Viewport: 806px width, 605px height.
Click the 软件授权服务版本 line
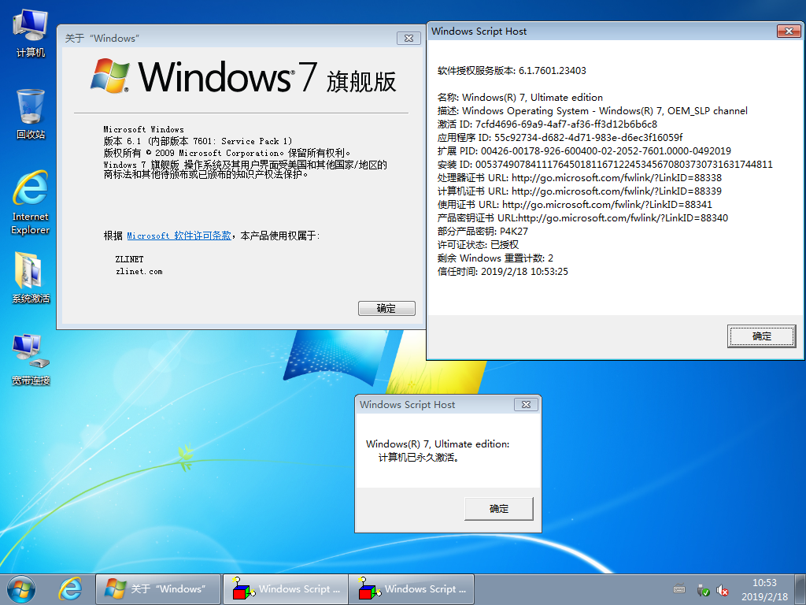click(x=512, y=70)
